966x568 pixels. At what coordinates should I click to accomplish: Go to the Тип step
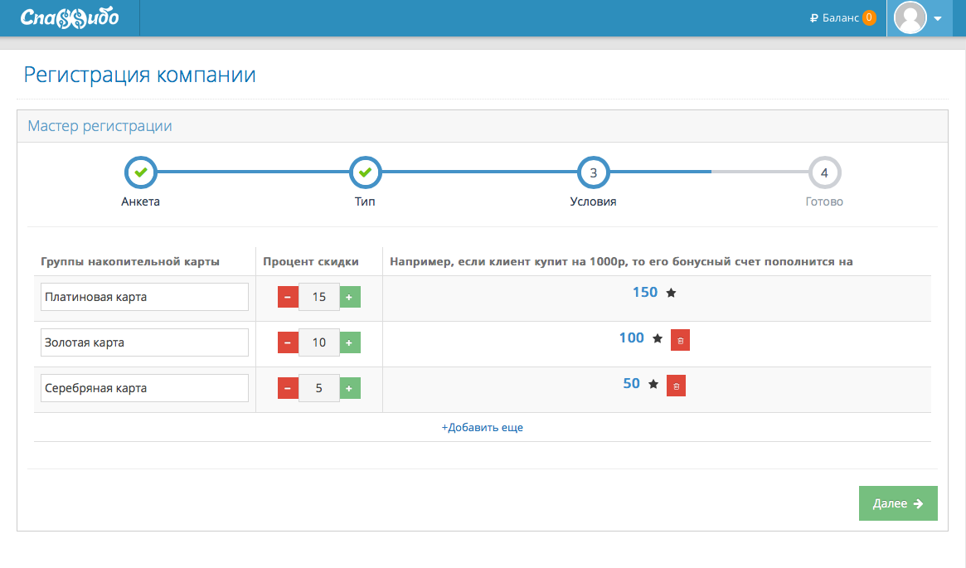pos(366,172)
